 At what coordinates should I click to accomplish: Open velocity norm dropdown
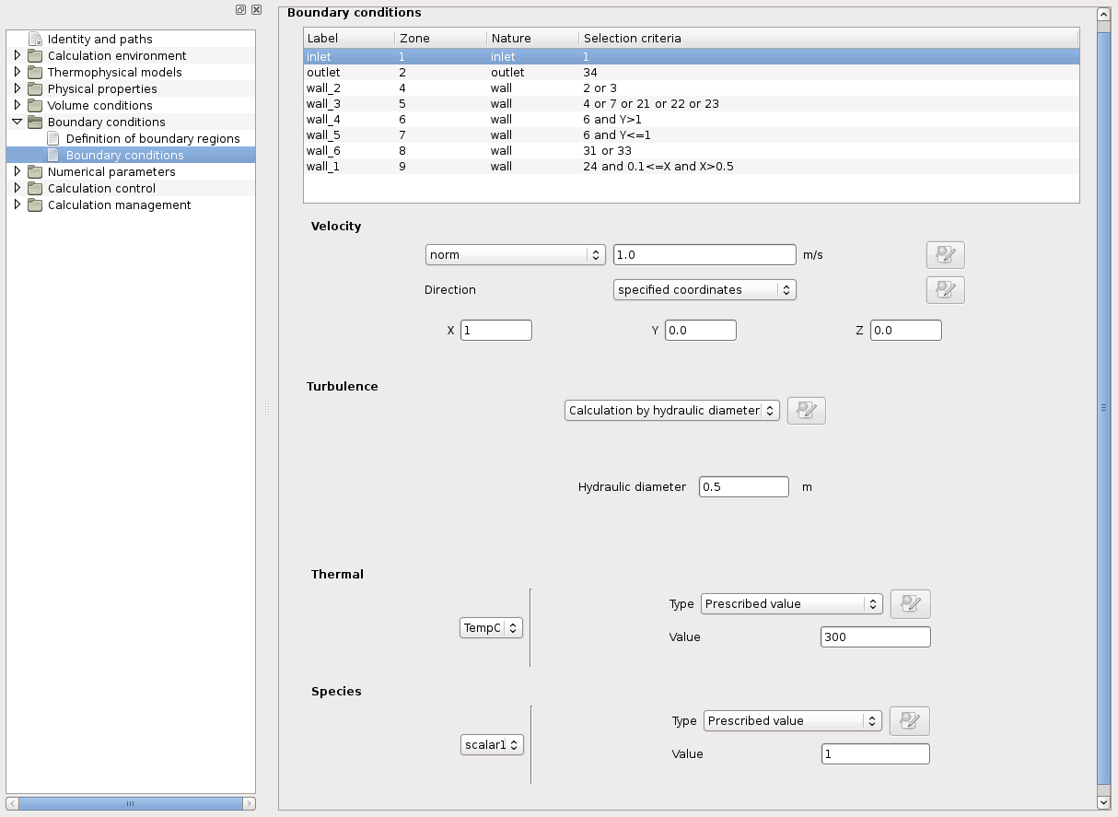[514, 255]
